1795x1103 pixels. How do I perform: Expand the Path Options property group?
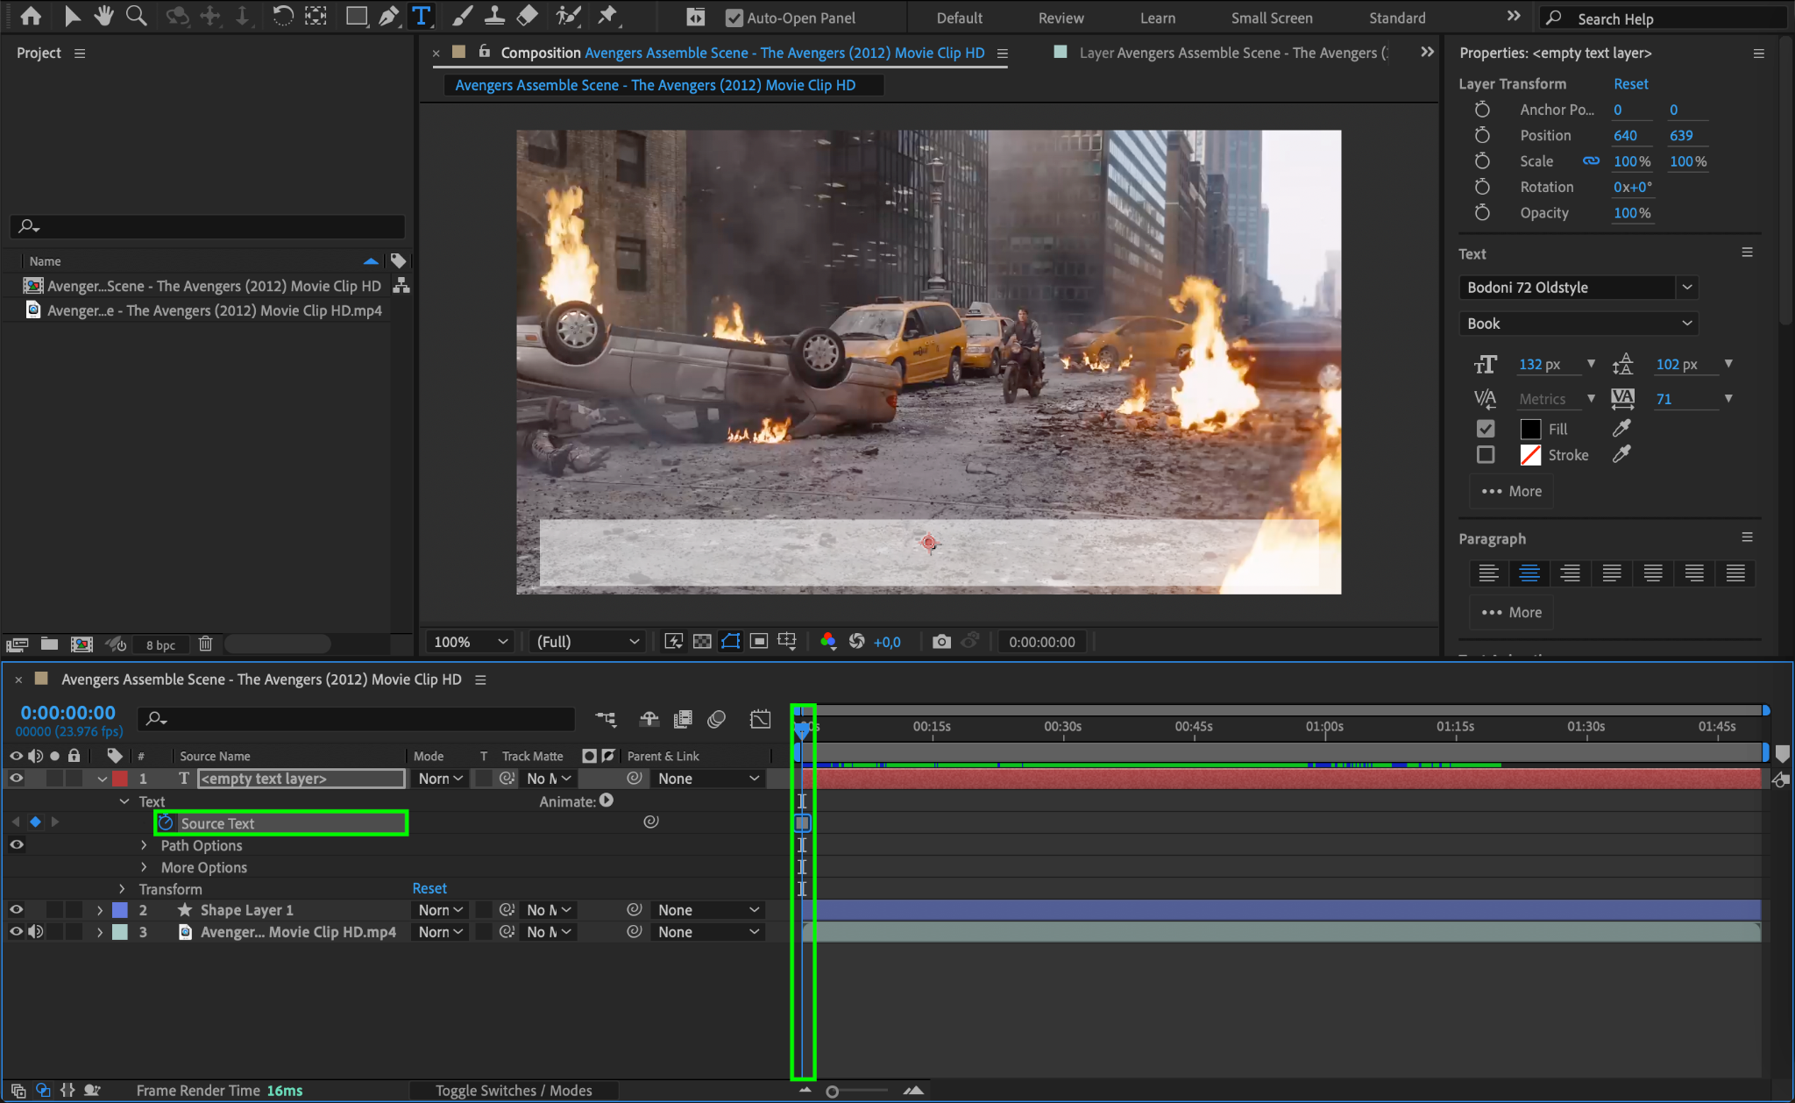click(144, 845)
